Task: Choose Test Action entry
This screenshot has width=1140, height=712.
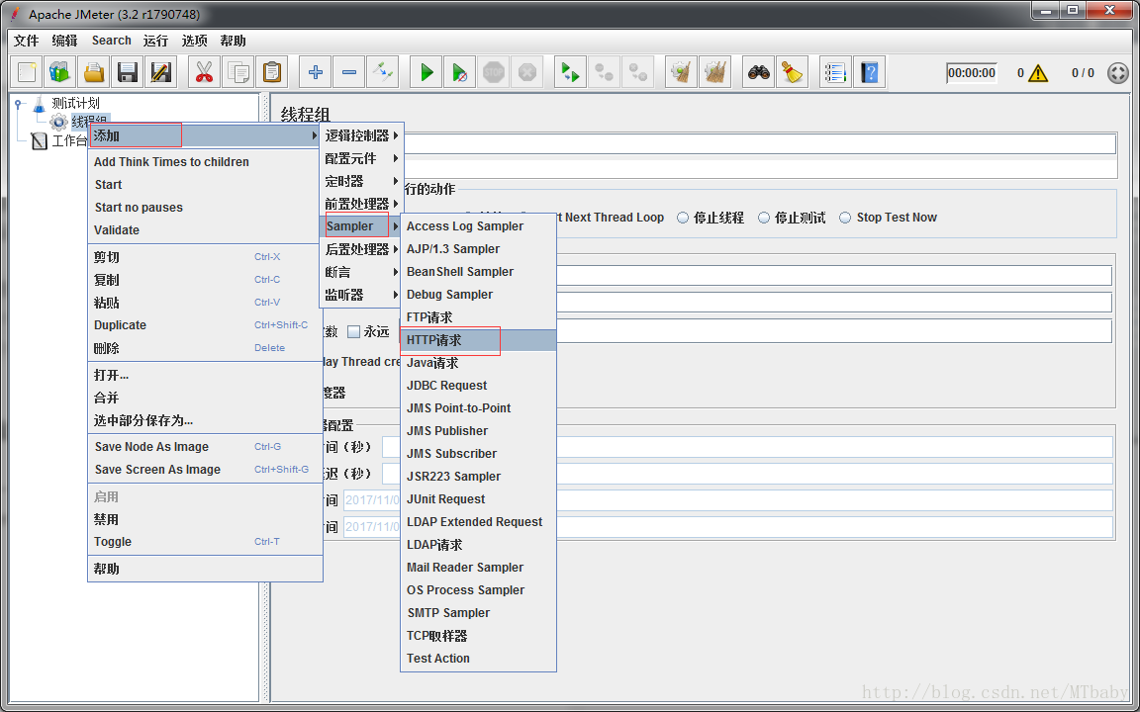Action: coord(478,659)
